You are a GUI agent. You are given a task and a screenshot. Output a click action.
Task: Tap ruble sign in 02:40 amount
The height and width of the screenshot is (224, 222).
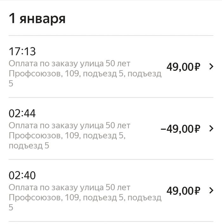197,191
